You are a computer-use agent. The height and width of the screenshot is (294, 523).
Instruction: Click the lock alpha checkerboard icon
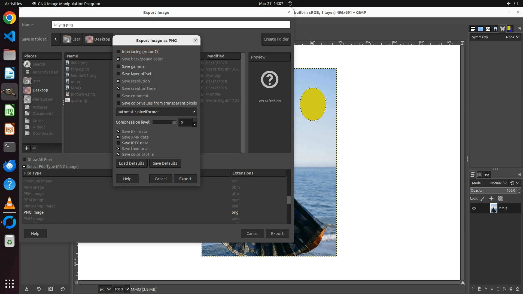pos(500,199)
